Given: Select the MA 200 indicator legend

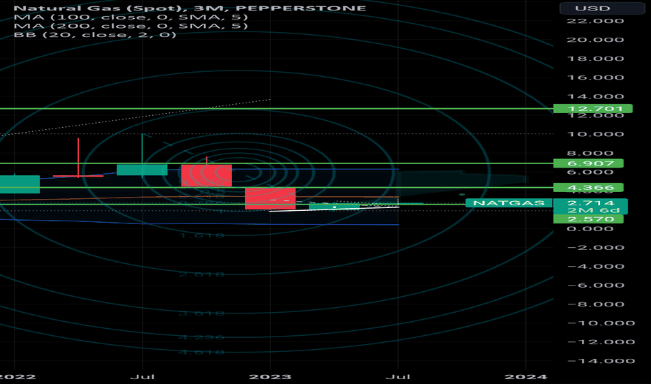Looking at the screenshot, I should 131,26.
